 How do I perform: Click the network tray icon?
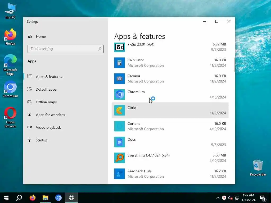[x=237, y=198]
